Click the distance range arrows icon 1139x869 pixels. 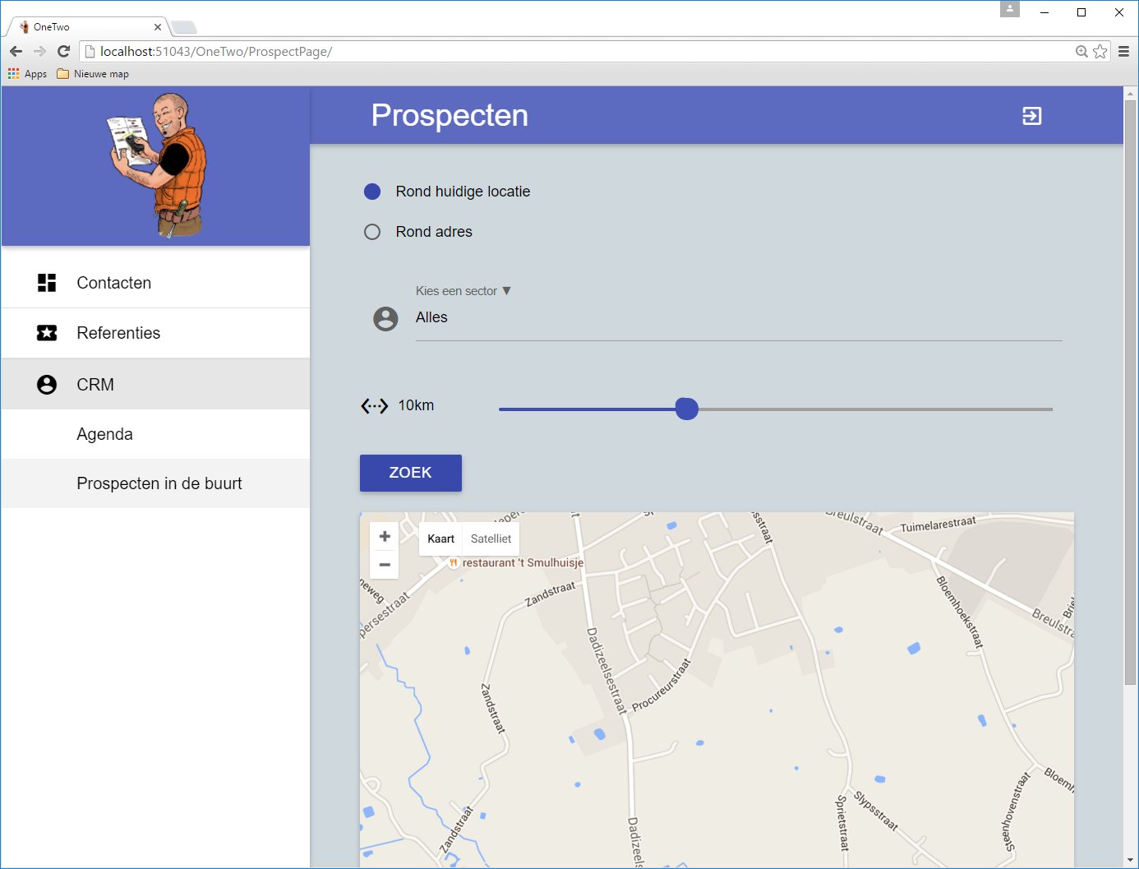click(375, 405)
